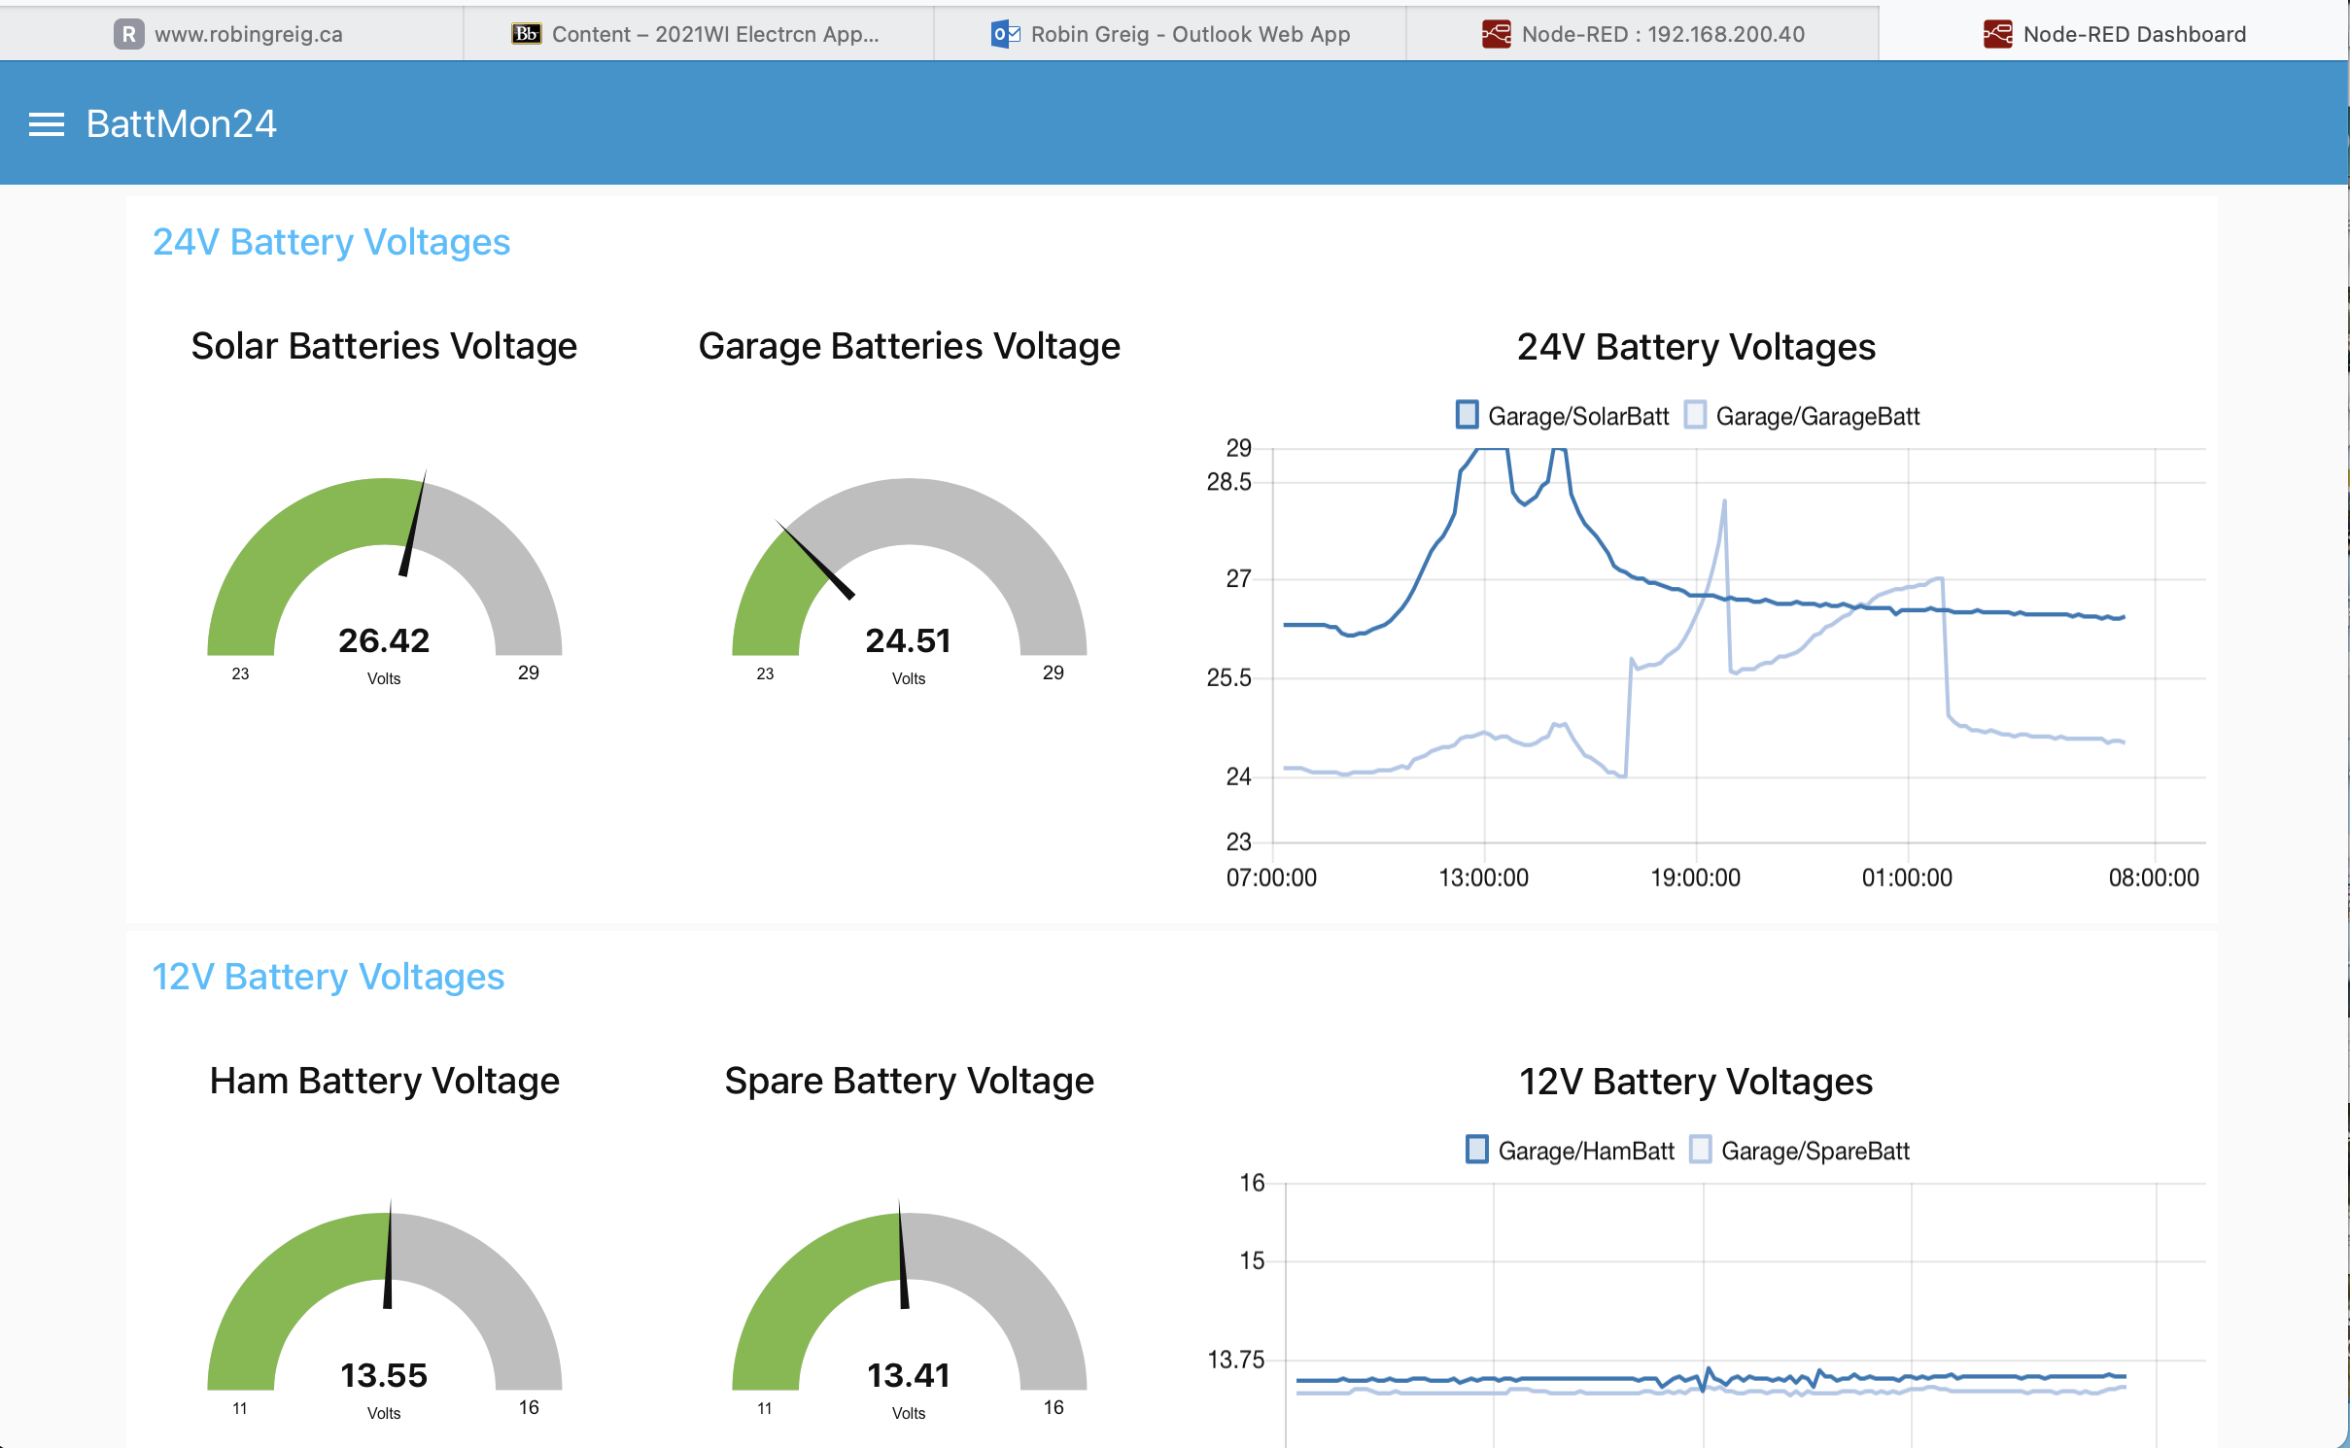Click the 24.51 garage voltage reading
Image resolution: width=2350 pixels, height=1448 pixels.
tap(909, 640)
